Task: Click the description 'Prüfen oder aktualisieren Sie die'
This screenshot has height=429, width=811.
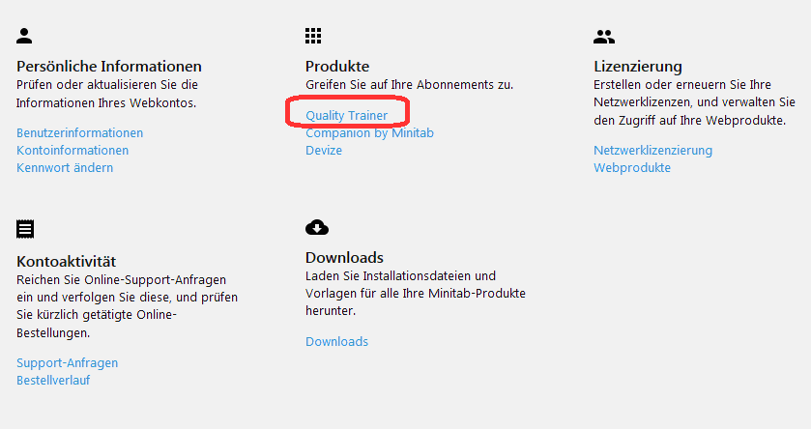Action: click(x=107, y=85)
